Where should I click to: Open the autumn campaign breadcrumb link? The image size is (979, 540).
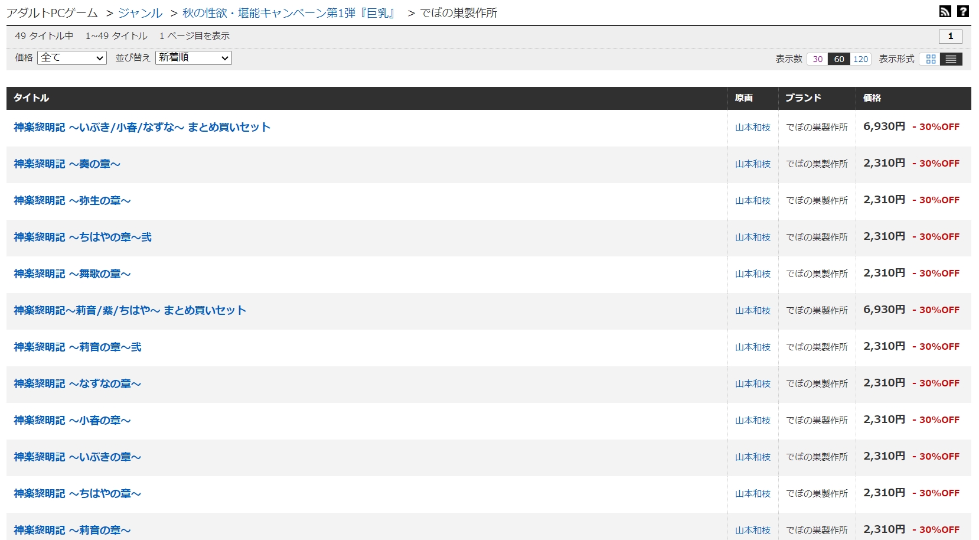pyautogui.click(x=289, y=13)
